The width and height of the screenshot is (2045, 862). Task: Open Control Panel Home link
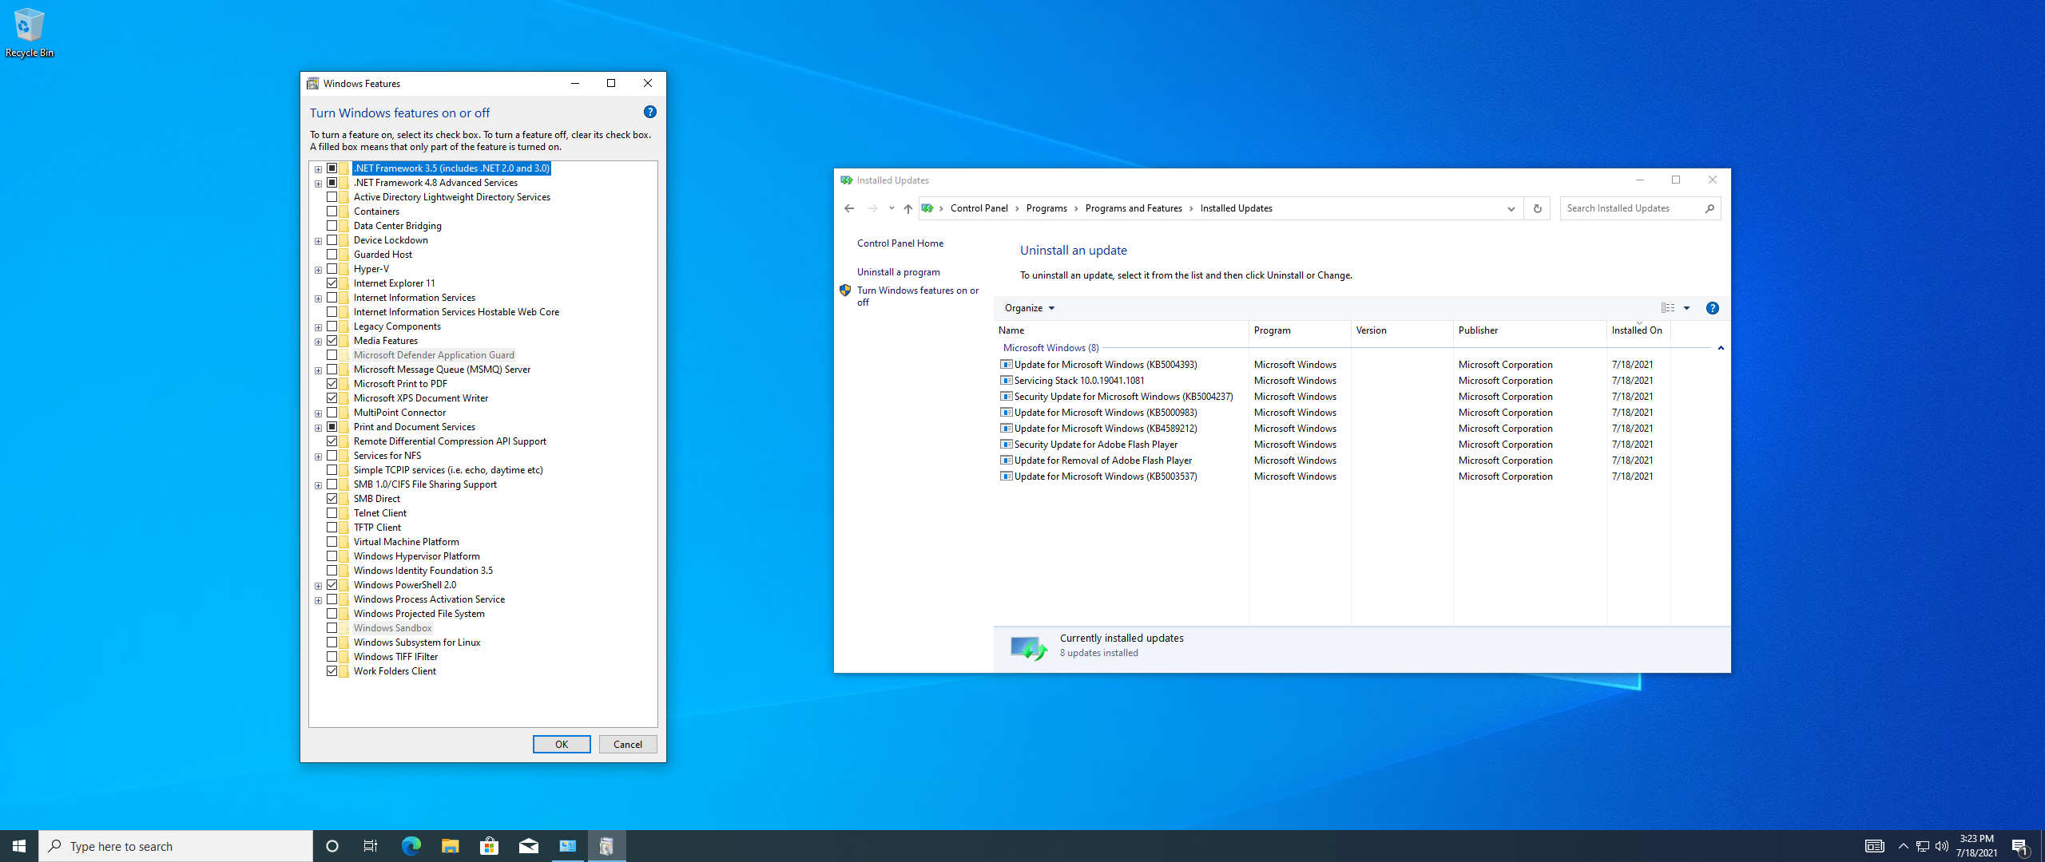900,243
